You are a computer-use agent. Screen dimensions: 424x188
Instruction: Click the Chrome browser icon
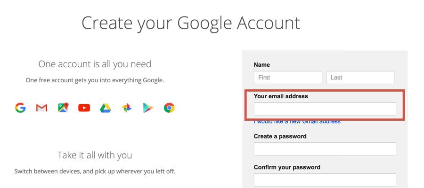click(169, 108)
